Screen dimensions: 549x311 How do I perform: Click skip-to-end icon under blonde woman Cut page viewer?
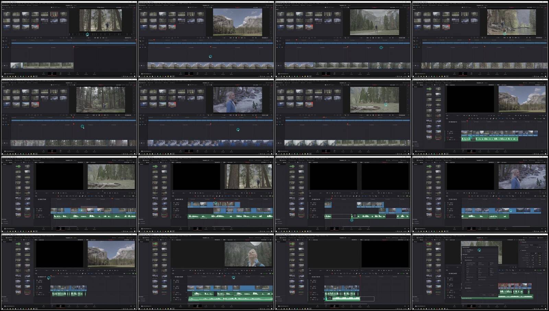[242, 115]
